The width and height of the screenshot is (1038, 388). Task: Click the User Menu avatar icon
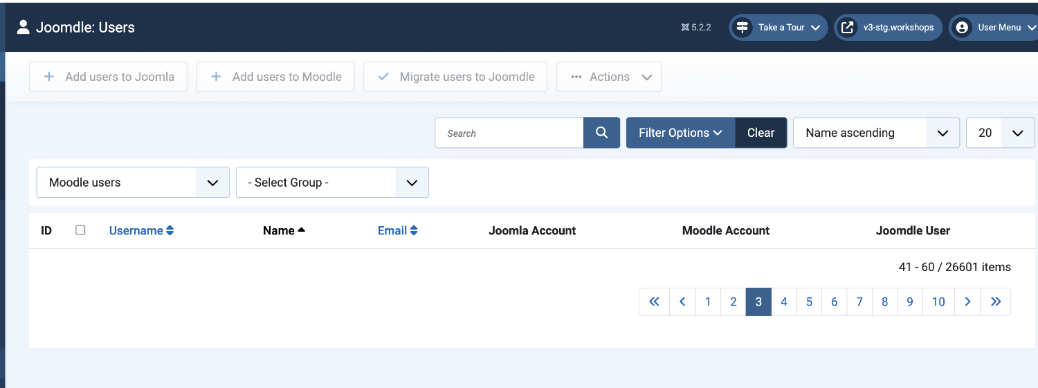coord(961,28)
